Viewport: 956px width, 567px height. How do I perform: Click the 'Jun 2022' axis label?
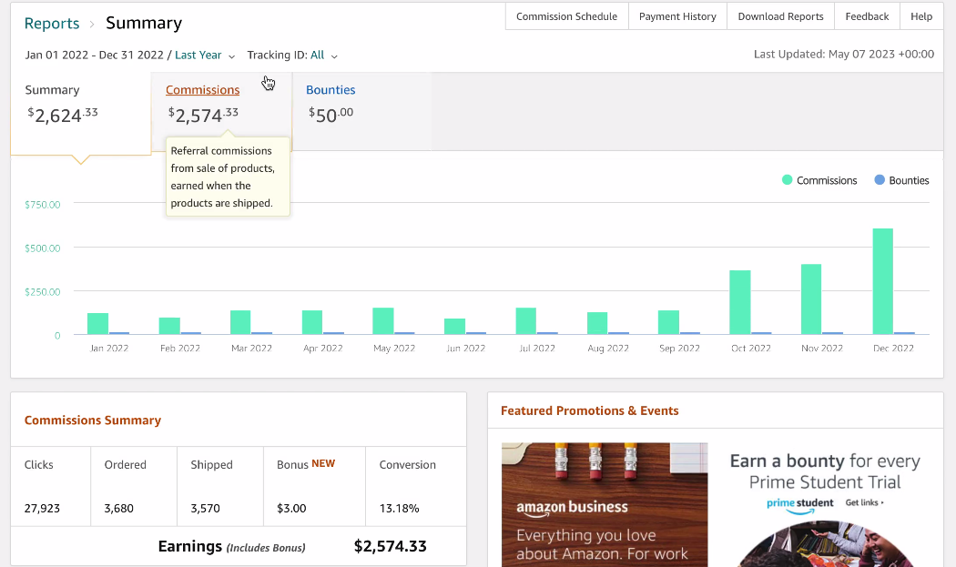pos(466,349)
